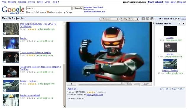Collapse the Related videos panel
This screenshot has width=187, height=109.
[154, 23]
